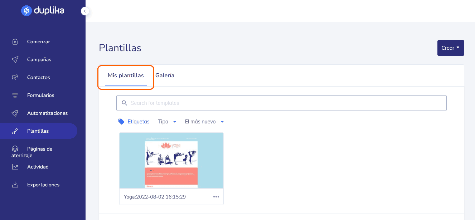Switch to the Galería tab

point(165,75)
